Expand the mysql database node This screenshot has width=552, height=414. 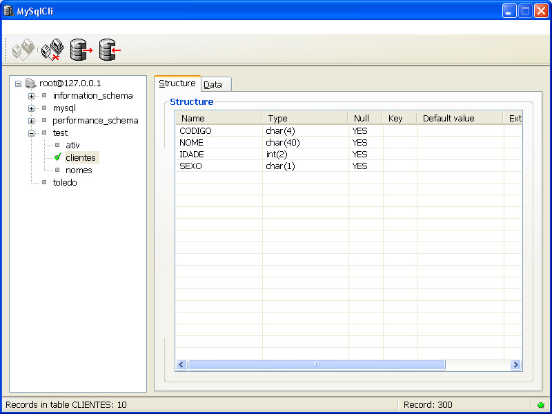pos(31,108)
